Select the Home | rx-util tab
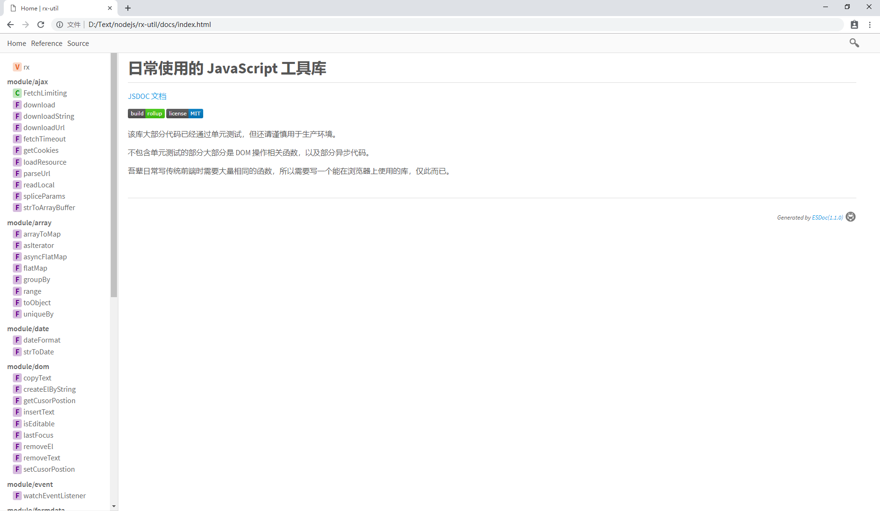The image size is (880, 511). 61,8
